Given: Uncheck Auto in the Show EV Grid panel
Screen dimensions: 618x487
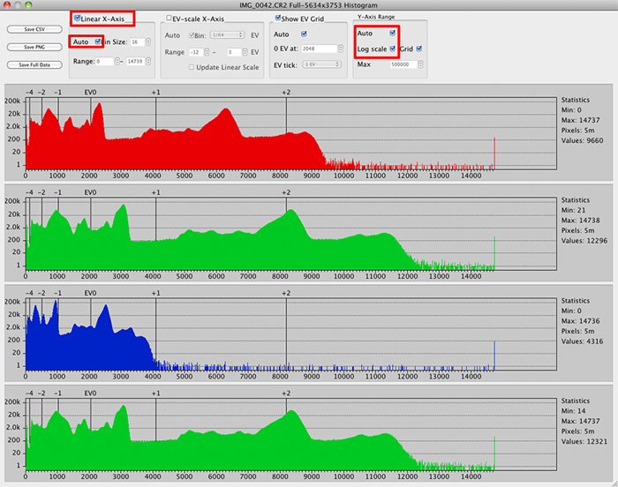Looking at the screenshot, I should (x=304, y=34).
